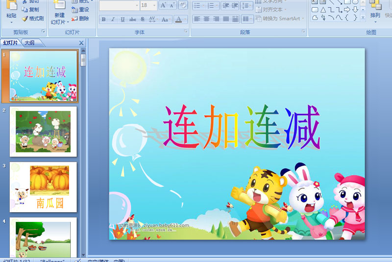The image size is (392, 262).
Task: Center the text alignment
Action: point(206,19)
